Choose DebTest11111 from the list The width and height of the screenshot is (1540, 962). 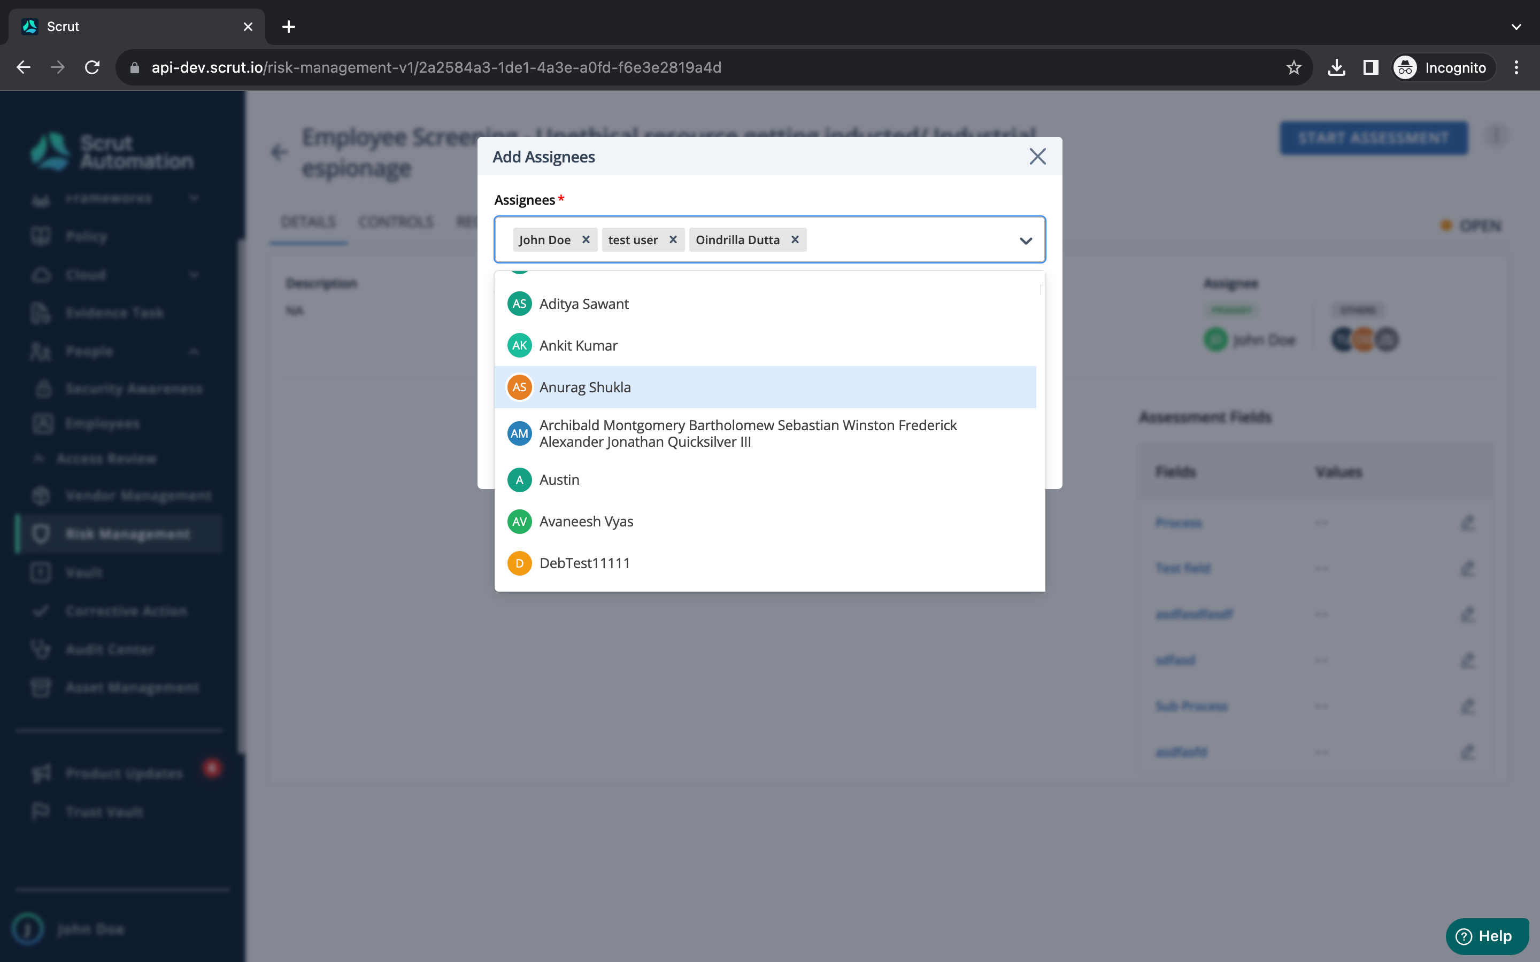[x=765, y=563]
